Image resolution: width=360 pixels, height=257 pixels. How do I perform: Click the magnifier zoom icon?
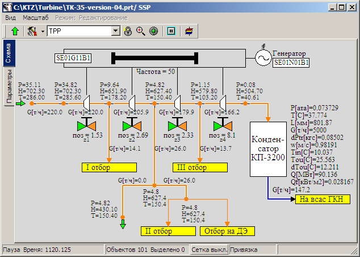click(x=141, y=31)
